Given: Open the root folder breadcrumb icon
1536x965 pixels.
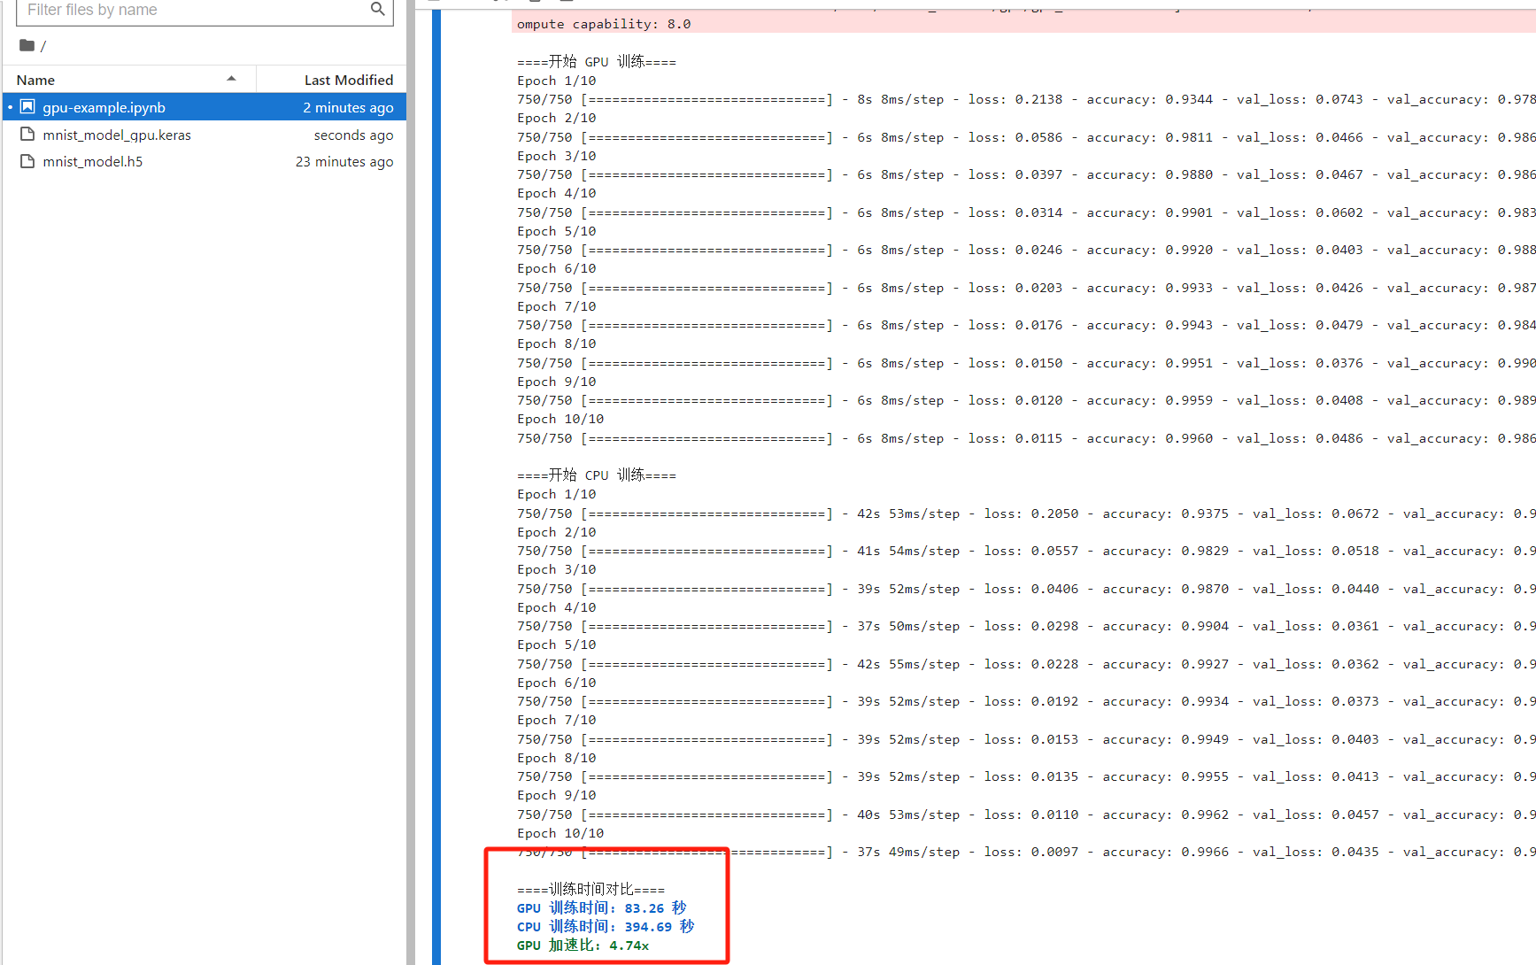Looking at the screenshot, I should pyautogui.click(x=27, y=45).
